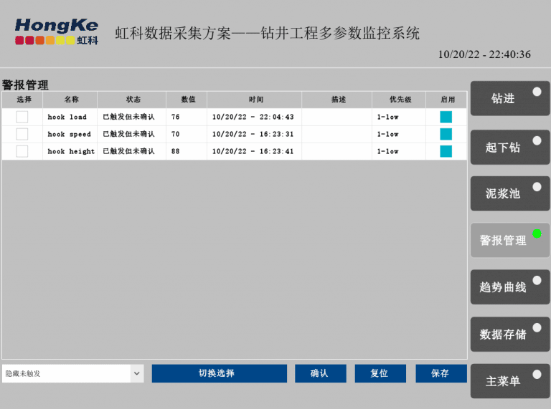Toggle the enable square for hook load

click(x=446, y=117)
